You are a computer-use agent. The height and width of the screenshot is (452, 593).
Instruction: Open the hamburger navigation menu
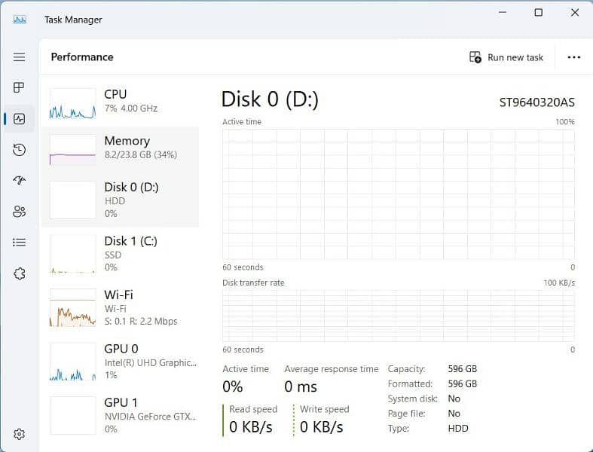tap(20, 57)
